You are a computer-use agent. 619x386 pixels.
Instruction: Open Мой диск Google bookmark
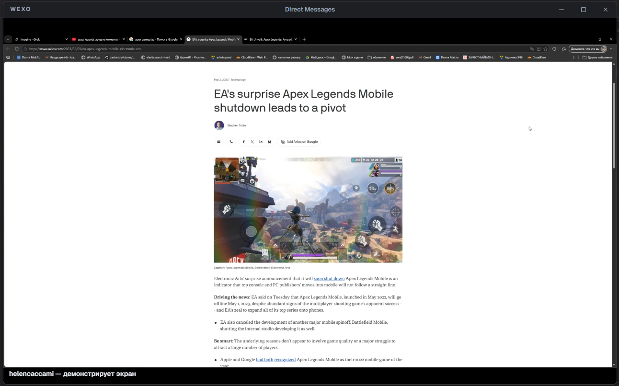tap(321, 57)
